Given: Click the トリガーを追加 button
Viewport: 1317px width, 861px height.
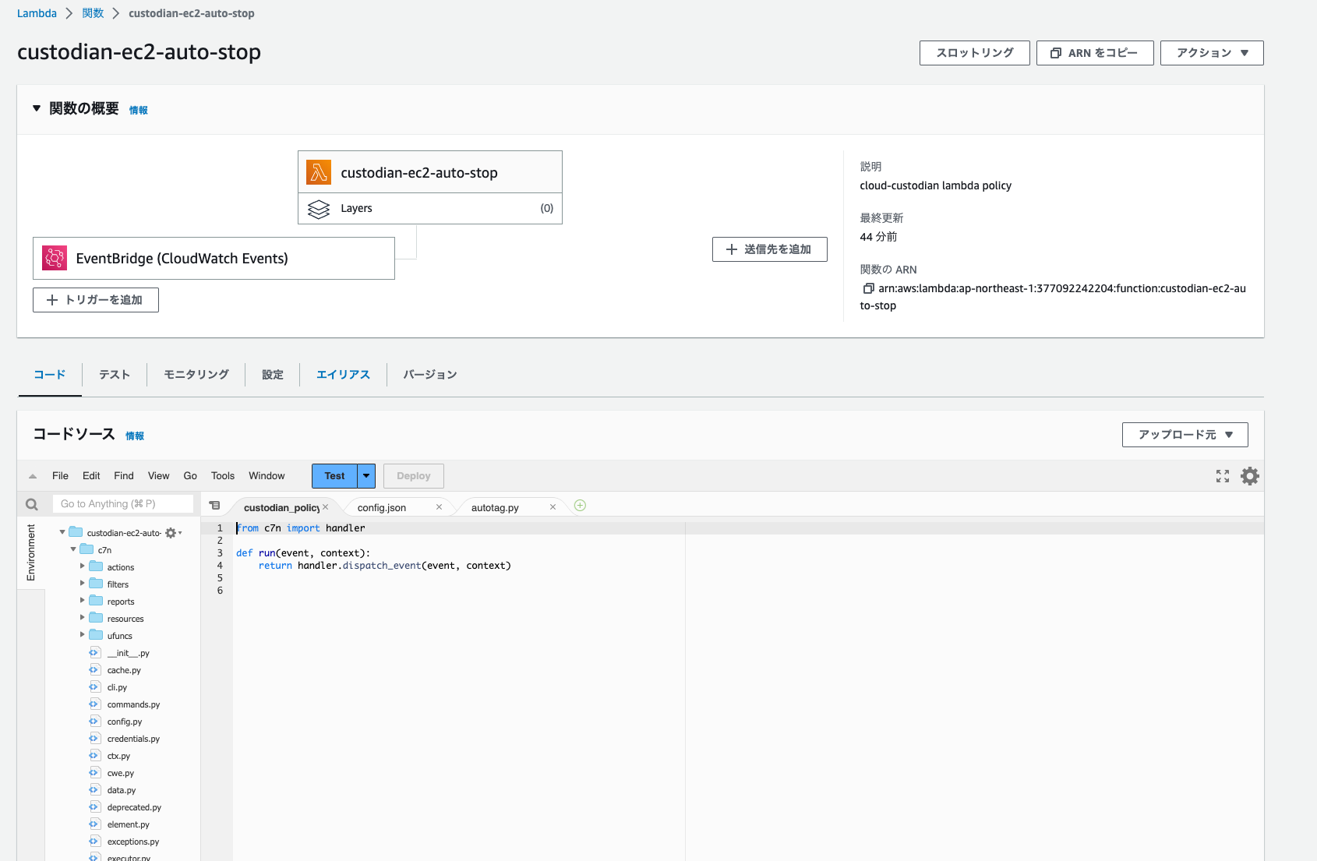Looking at the screenshot, I should point(96,300).
